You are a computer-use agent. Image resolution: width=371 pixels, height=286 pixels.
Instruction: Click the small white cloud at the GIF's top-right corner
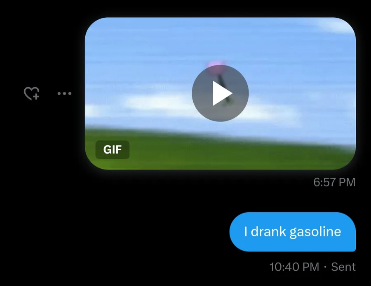pyautogui.click(x=336, y=25)
